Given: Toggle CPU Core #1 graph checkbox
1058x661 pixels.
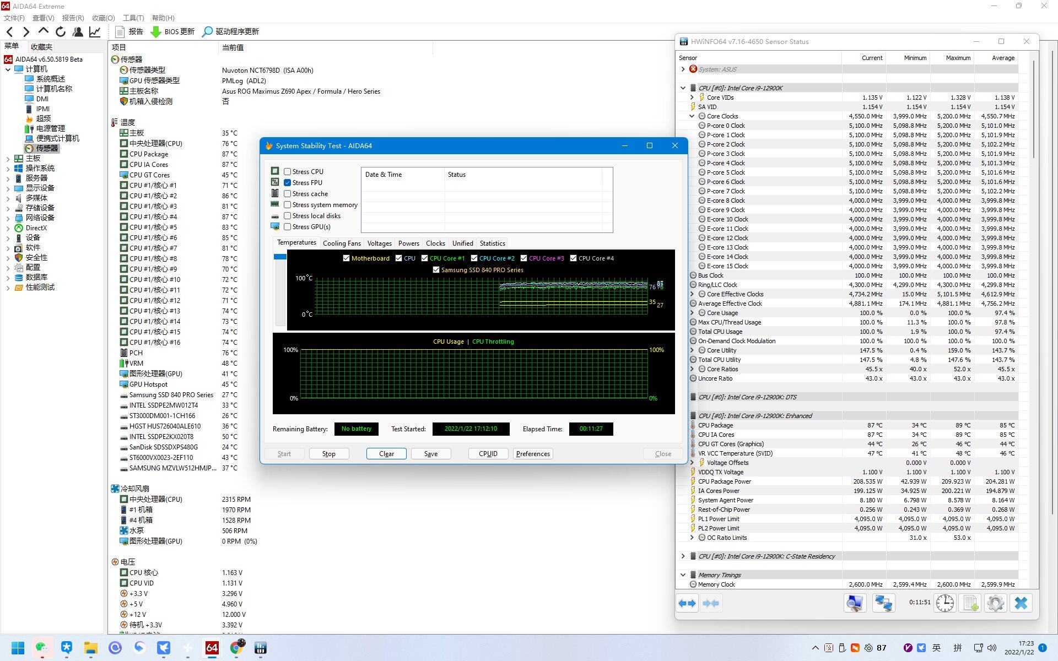Looking at the screenshot, I should tap(424, 258).
